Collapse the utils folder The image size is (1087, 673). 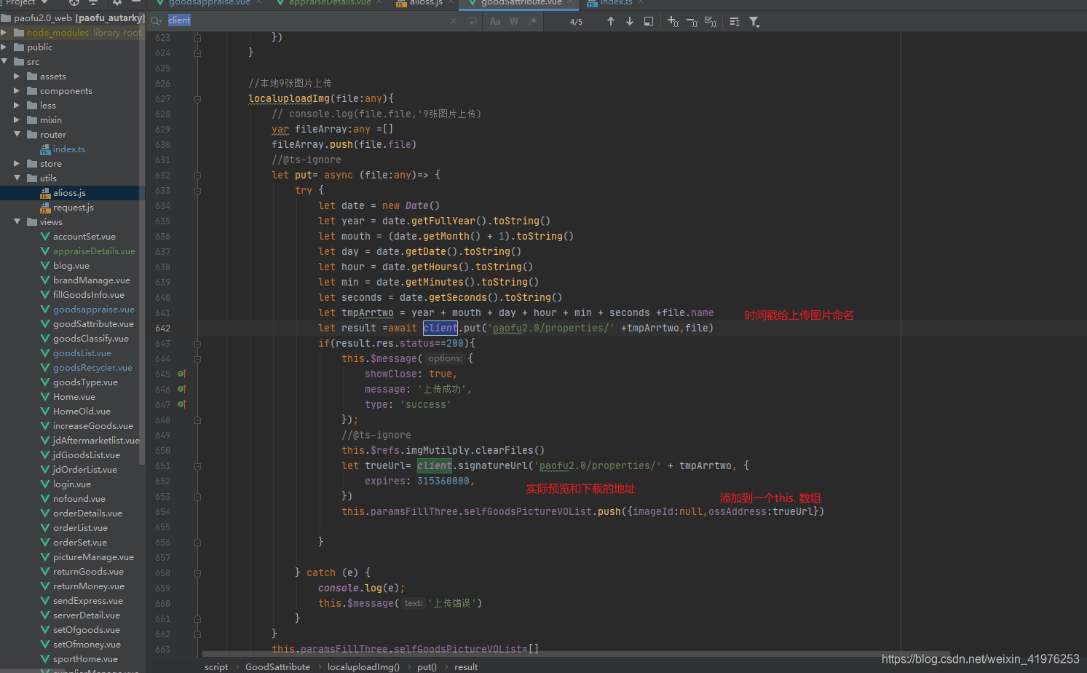[17, 178]
